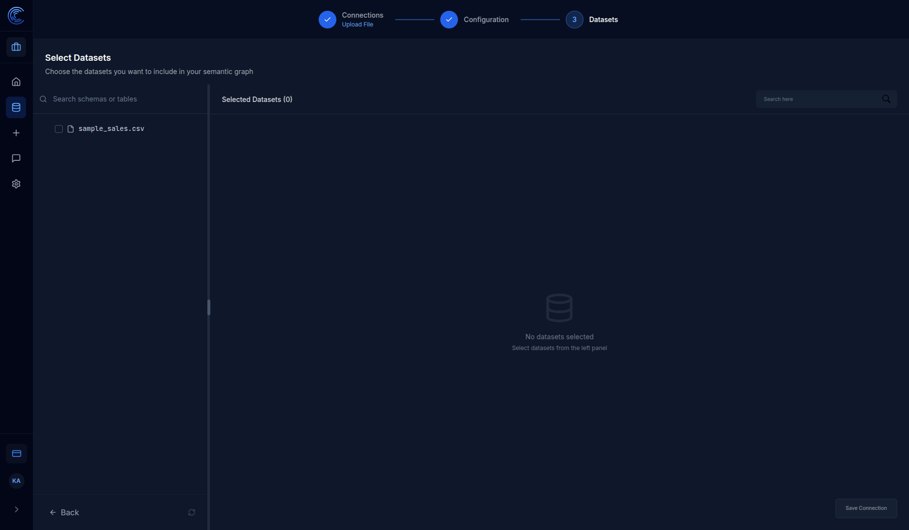Go to the Connections step
This screenshot has height=530, width=909.
(x=351, y=20)
